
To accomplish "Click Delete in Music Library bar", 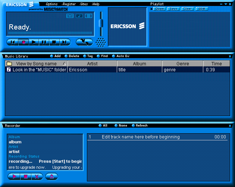I will pos(72,56).
